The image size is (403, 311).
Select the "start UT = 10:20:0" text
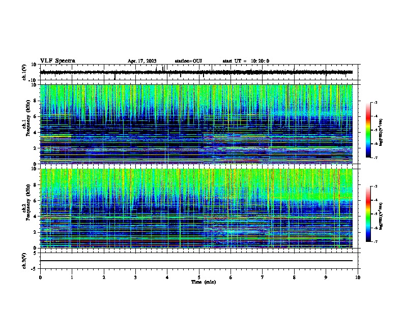click(246, 61)
